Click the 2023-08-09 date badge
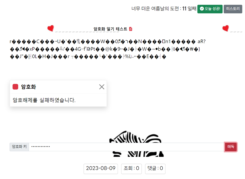 (x=101, y=168)
